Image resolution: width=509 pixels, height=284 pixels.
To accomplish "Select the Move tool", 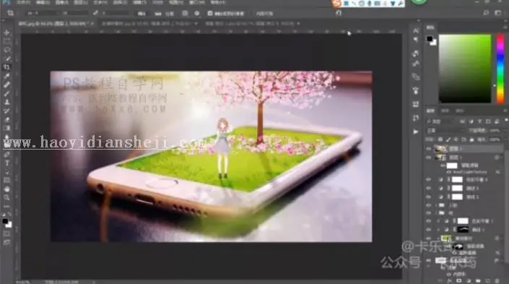I will (x=6, y=33).
